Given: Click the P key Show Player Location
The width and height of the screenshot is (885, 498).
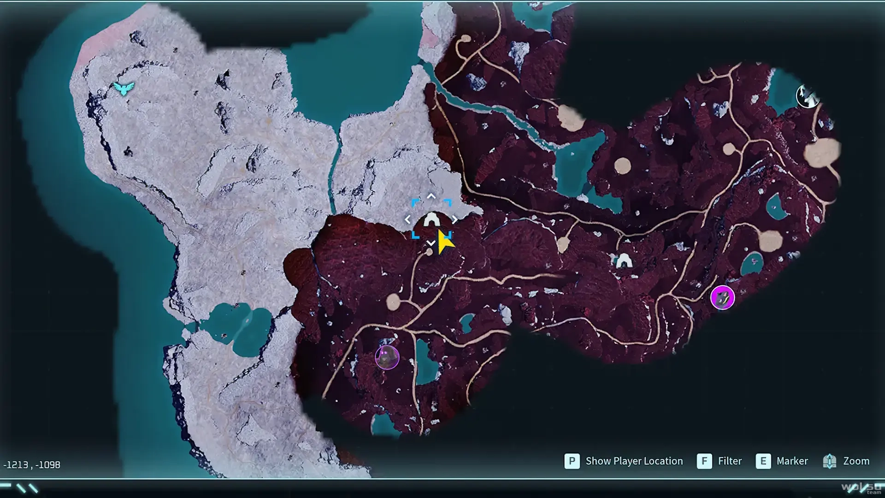Looking at the screenshot, I should point(572,461).
